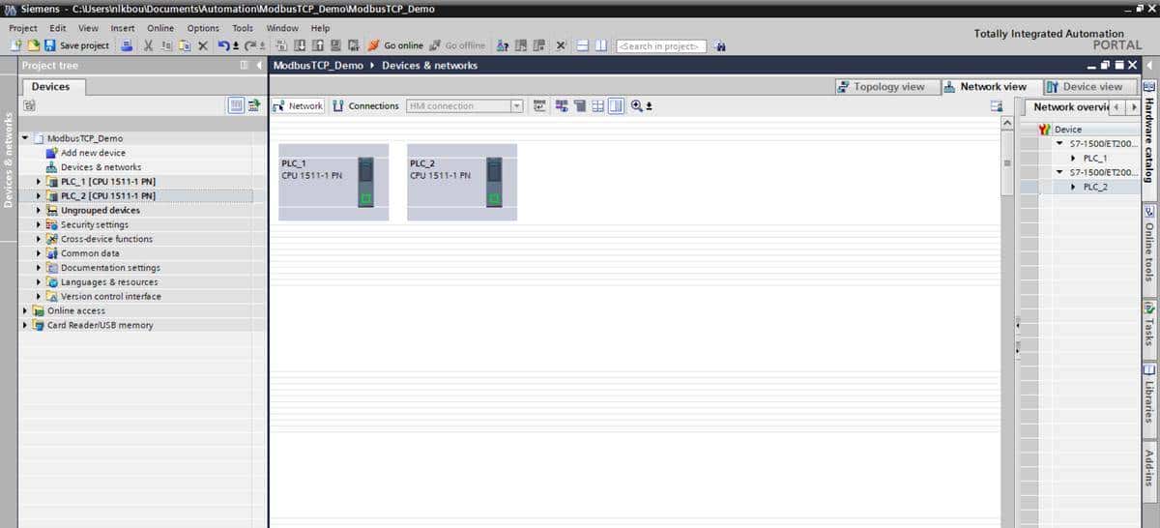
Task: Click the Devices & networks vertical side tab
Action: click(9, 160)
